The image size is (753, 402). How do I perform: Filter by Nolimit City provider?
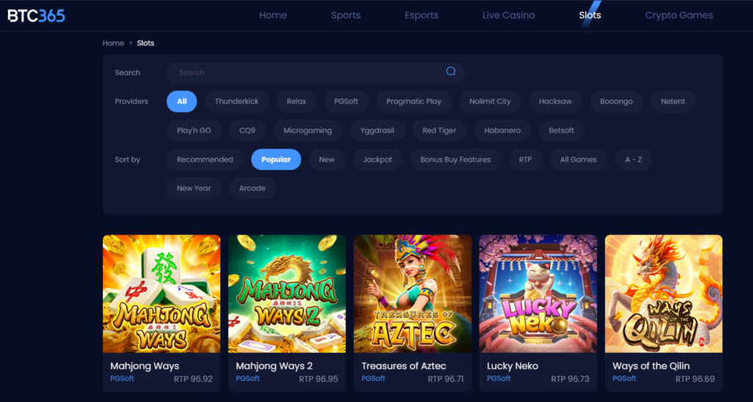[490, 101]
